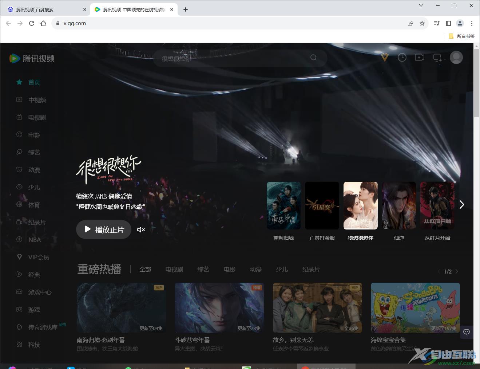
Task: Click the search magnifier icon
Action: click(x=313, y=58)
